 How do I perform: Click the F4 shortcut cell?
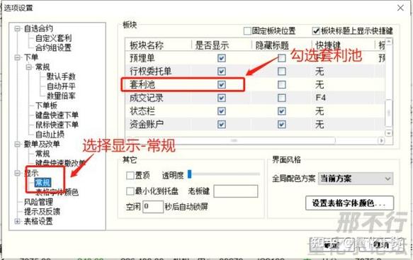[x=320, y=98]
